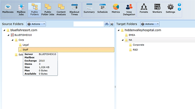This screenshot has width=195, height=109.
Task: Click the "2010" Exchange version in tooltip
Action: 42,61
